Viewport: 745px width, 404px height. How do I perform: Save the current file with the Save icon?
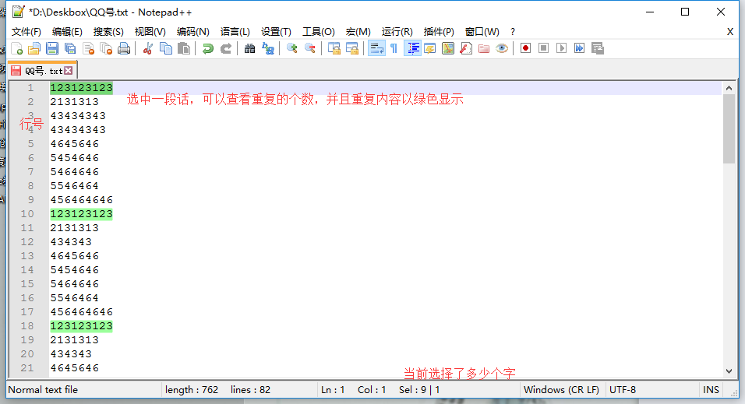pyautogui.click(x=52, y=48)
